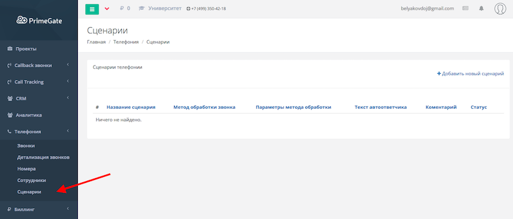Screen dimensions: 513x219
Task: Open the user profile avatar
Action: [500, 9]
